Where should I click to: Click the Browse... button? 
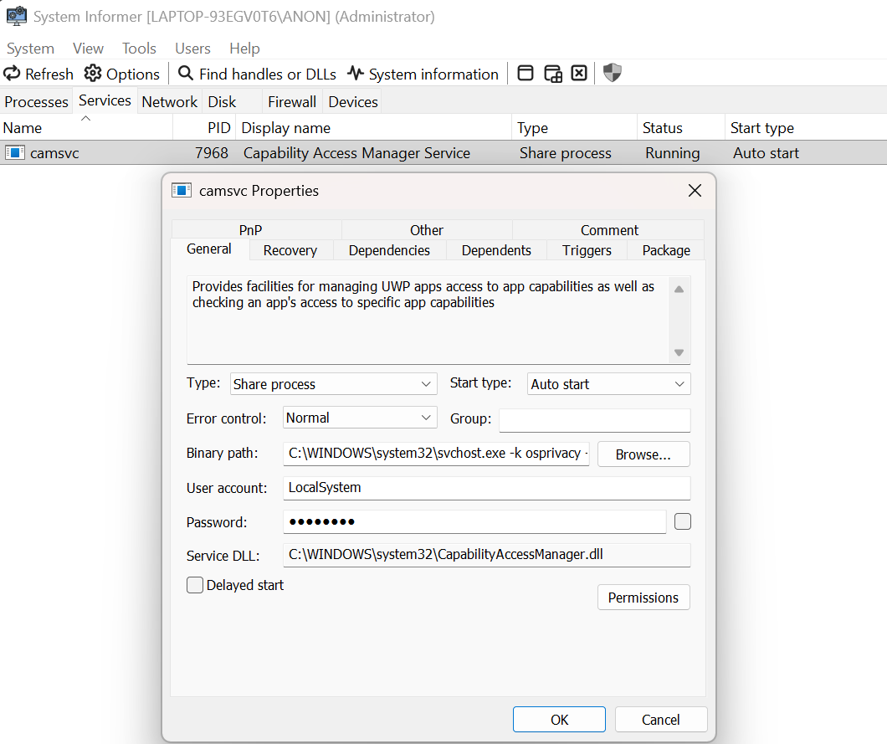pyautogui.click(x=643, y=454)
